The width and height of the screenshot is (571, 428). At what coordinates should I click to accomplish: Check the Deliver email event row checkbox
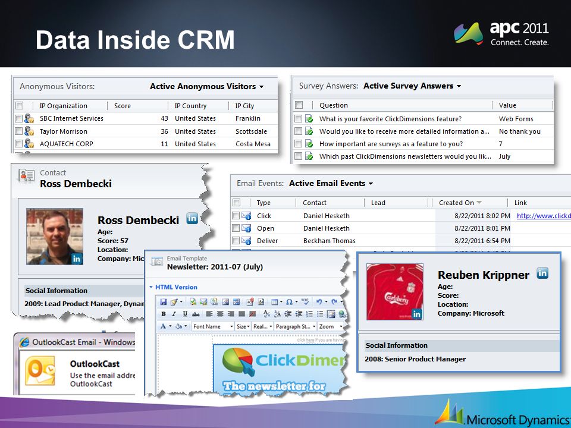(236, 241)
